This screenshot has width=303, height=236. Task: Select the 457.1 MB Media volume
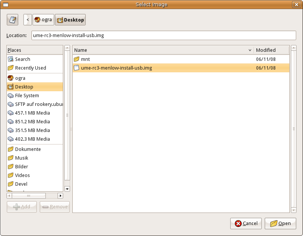[32, 113]
